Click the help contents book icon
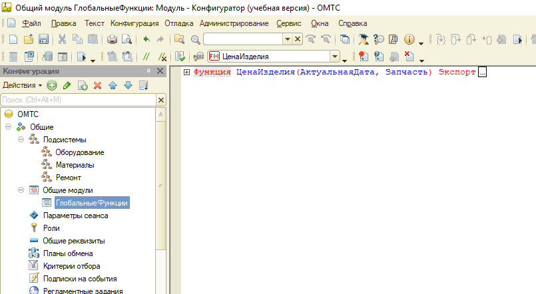The image size is (536, 294). 394,39
